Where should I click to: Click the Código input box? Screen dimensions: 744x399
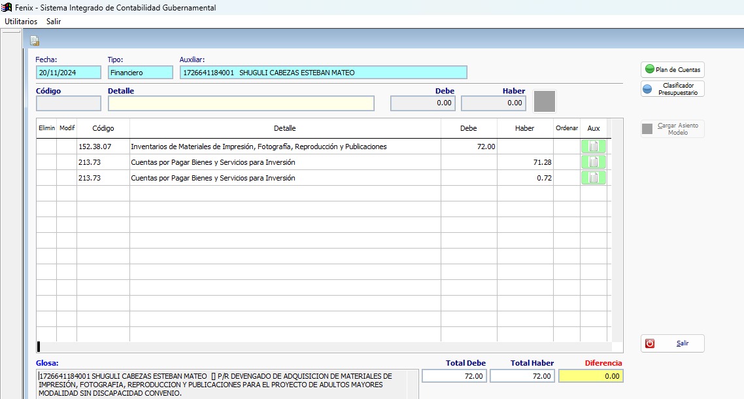click(69, 103)
